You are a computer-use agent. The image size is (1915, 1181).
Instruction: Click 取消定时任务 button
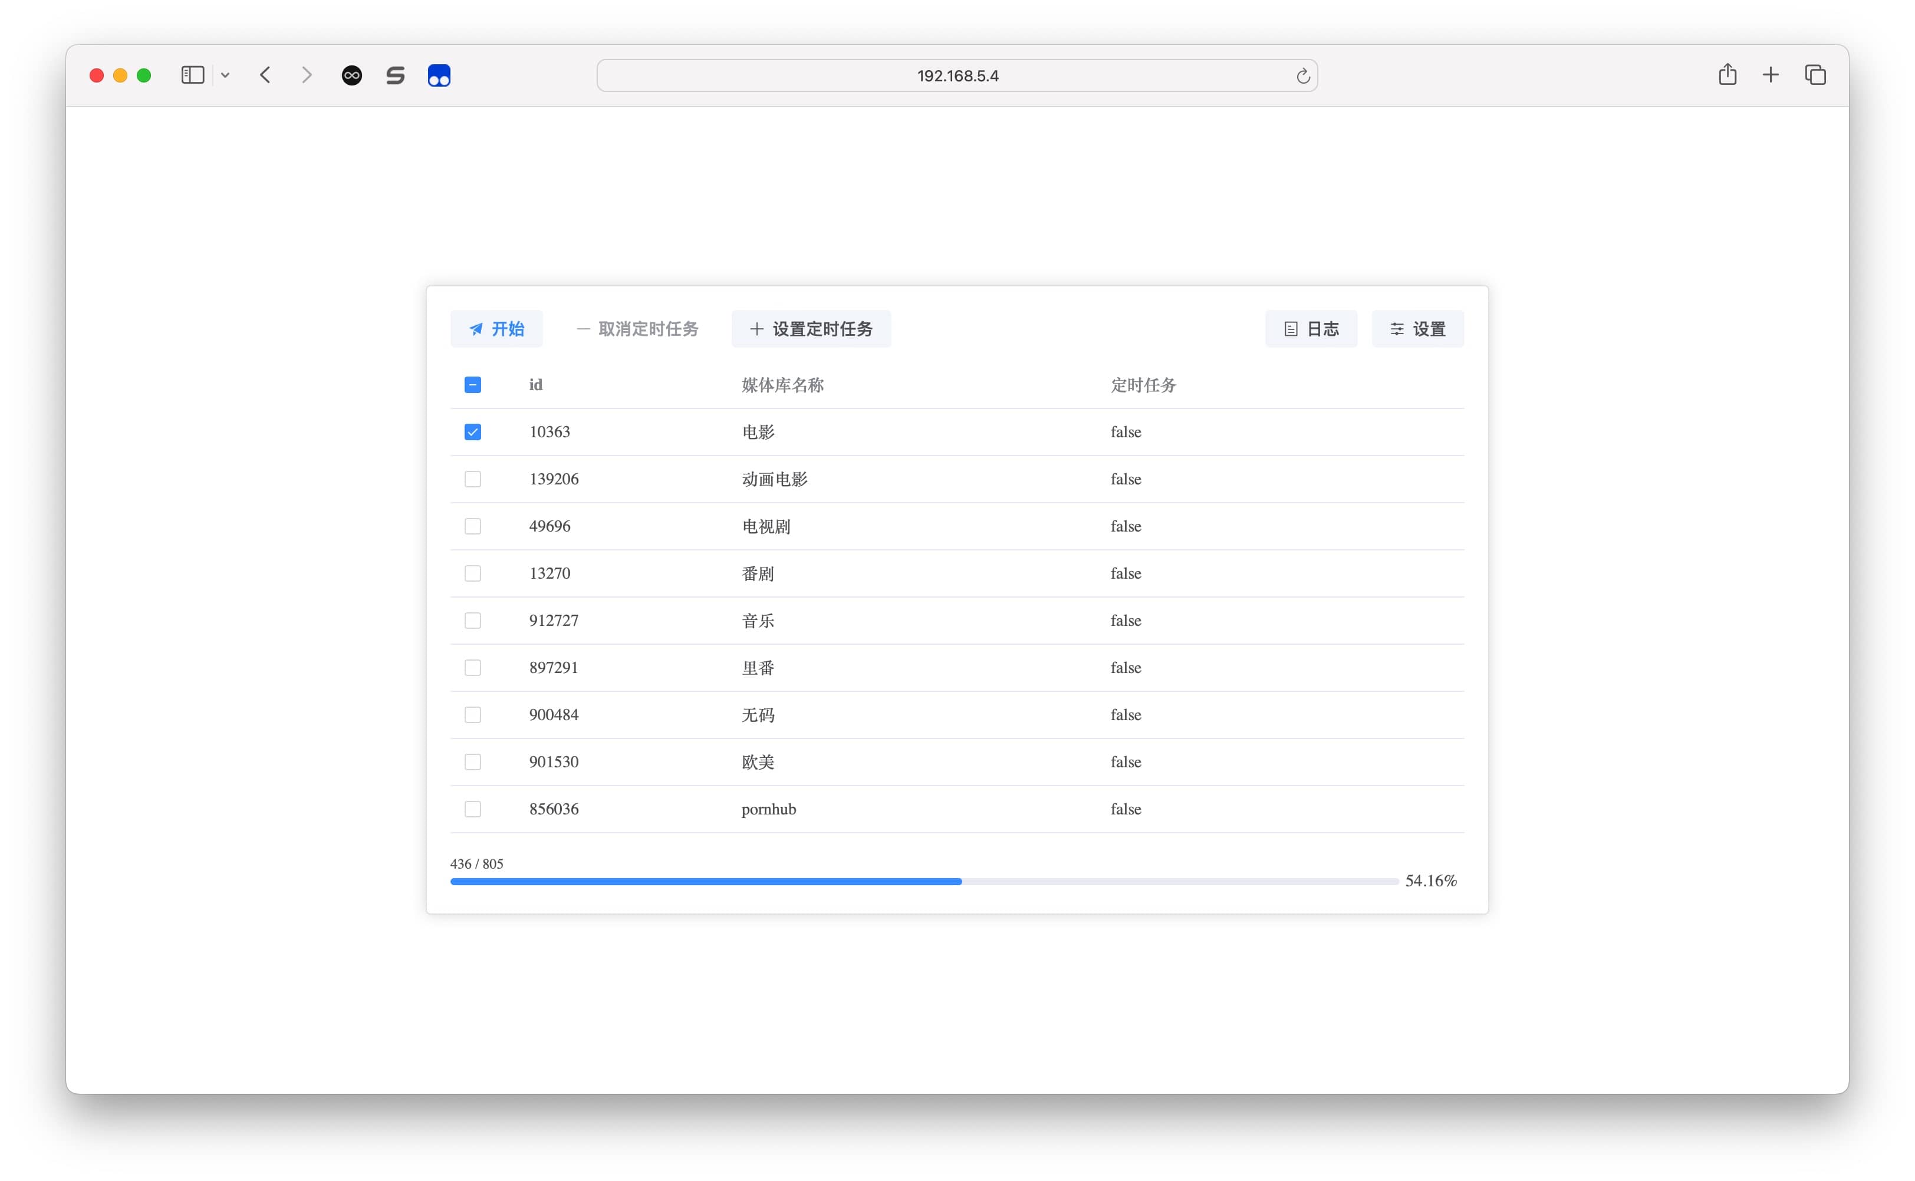pos(637,329)
